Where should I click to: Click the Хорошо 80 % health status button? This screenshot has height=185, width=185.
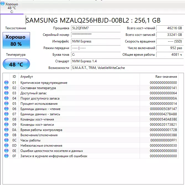pos(16,40)
